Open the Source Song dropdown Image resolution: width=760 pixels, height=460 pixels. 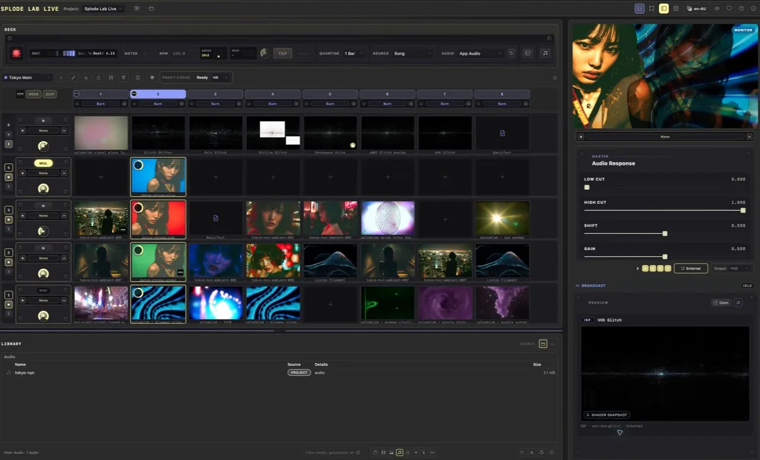click(x=413, y=53)
